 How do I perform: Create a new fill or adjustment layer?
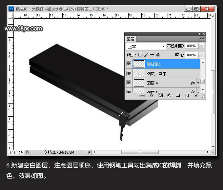point(170,95)
